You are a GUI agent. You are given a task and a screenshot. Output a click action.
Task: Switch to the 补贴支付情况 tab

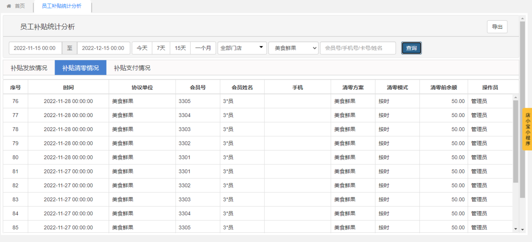[x=132, y=68]
